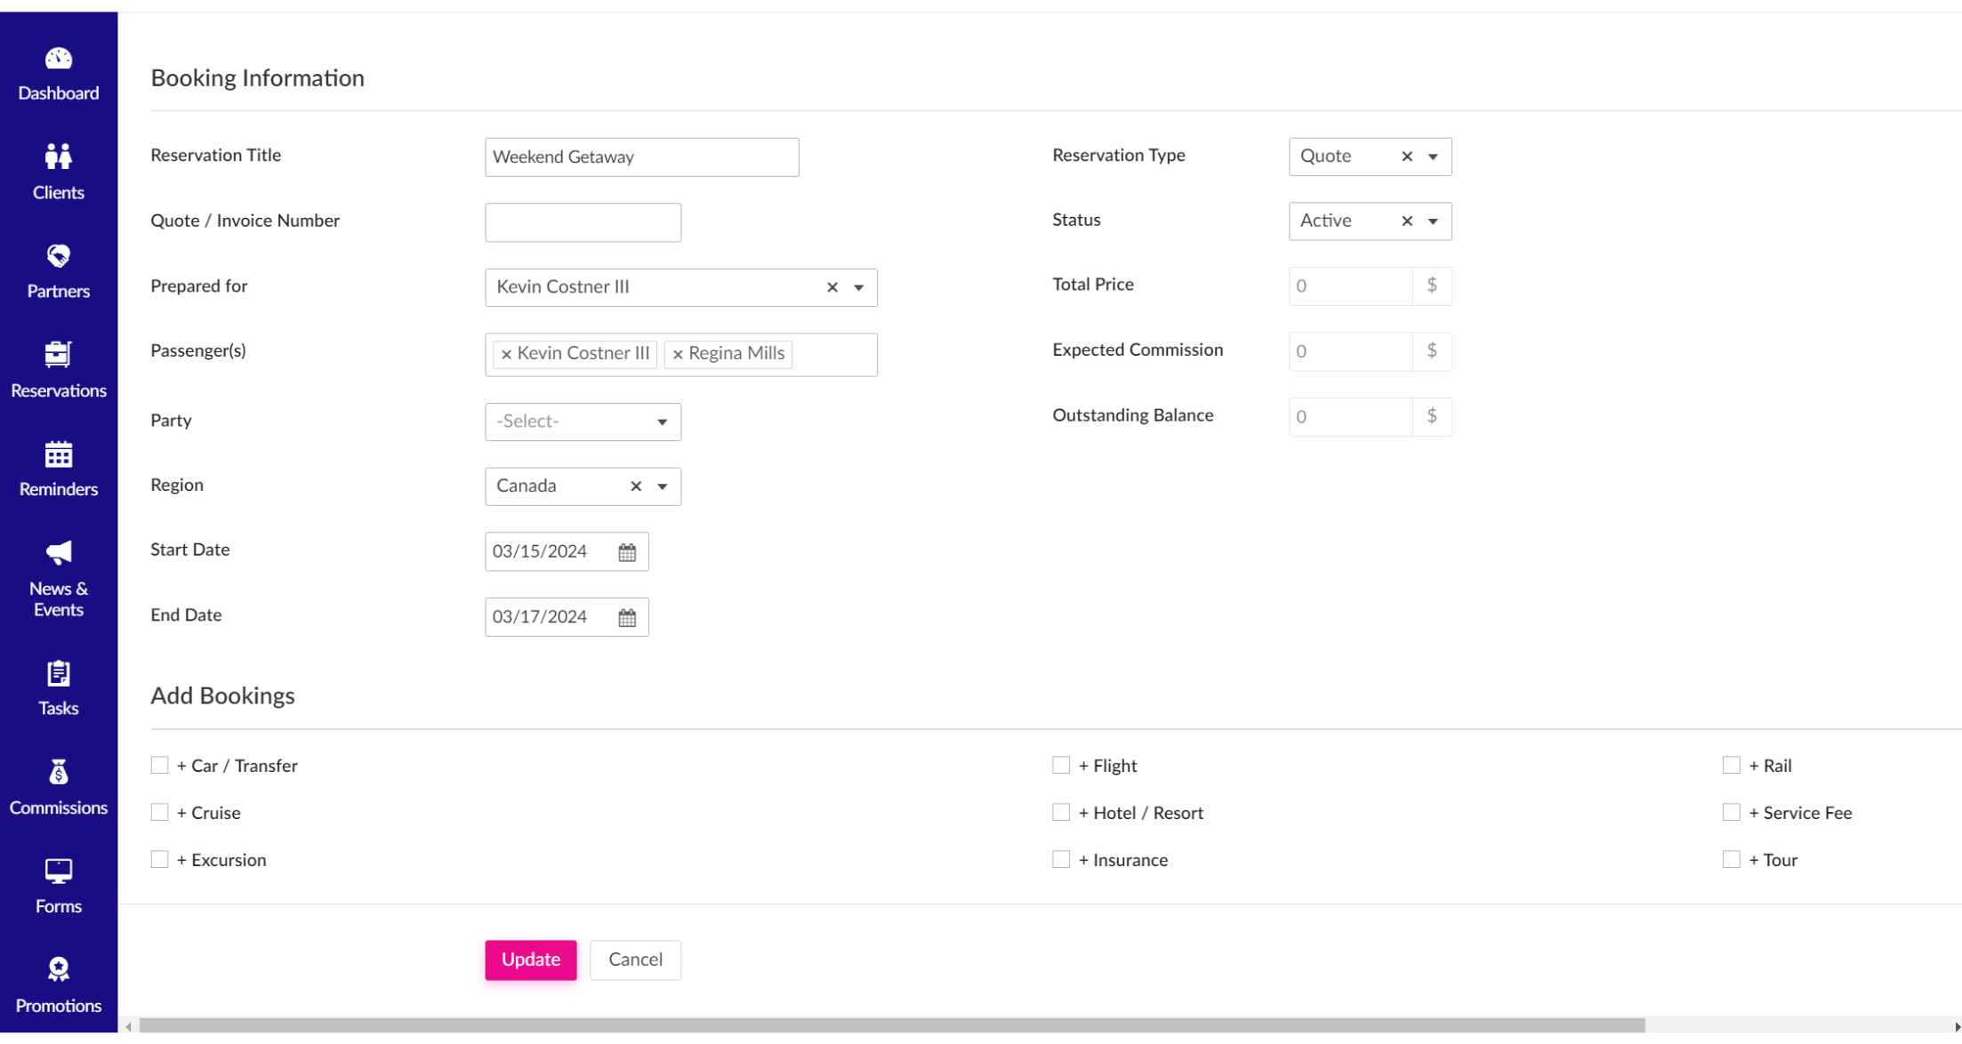Check the + Flight booking box
1962x1044 pixels.
pyautogui.click(x=1061, y=765)
